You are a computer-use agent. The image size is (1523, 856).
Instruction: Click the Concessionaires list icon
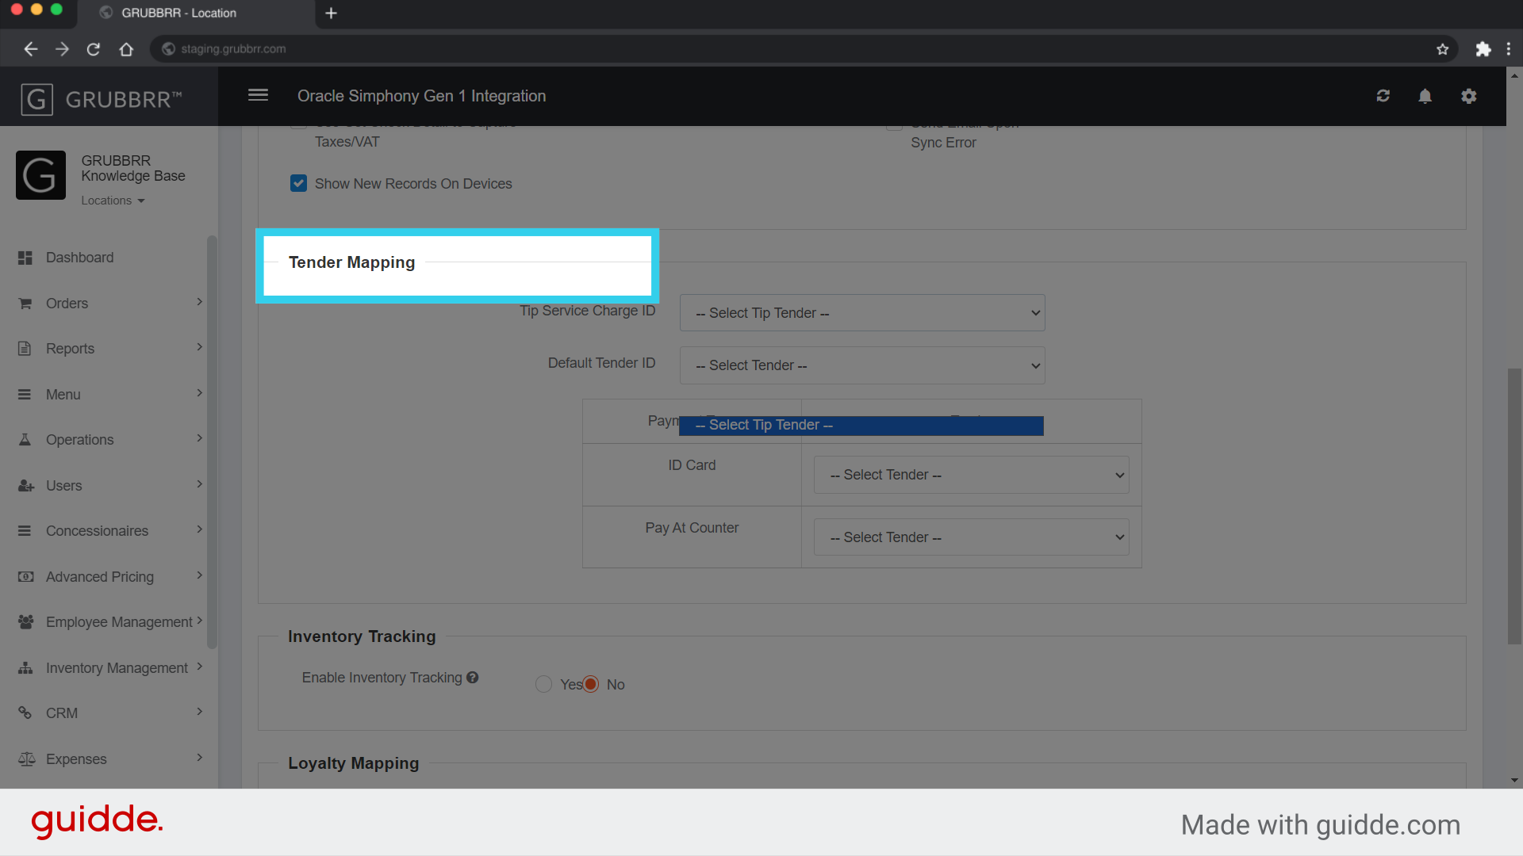(25, 531)
